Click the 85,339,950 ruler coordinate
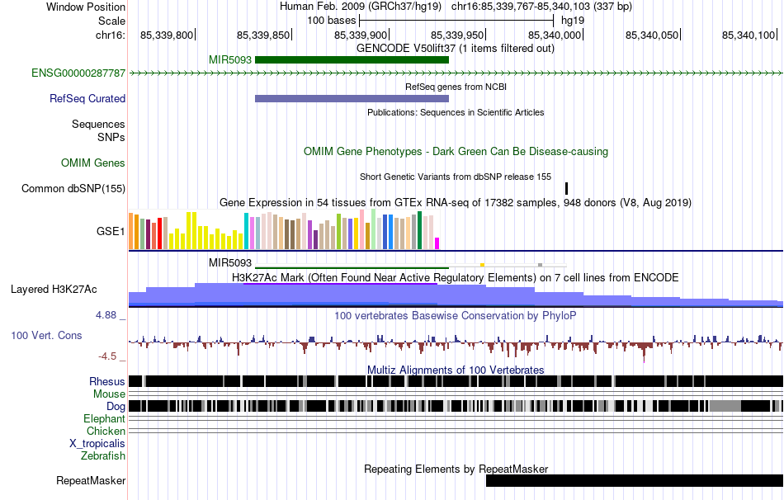This screenshot has width=784, height=500. 457,35
